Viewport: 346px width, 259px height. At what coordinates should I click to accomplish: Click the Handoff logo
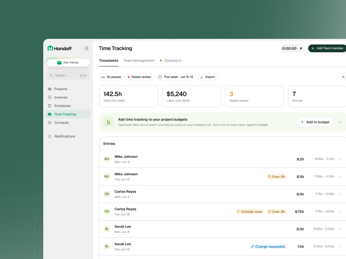(x=60, y=48)
